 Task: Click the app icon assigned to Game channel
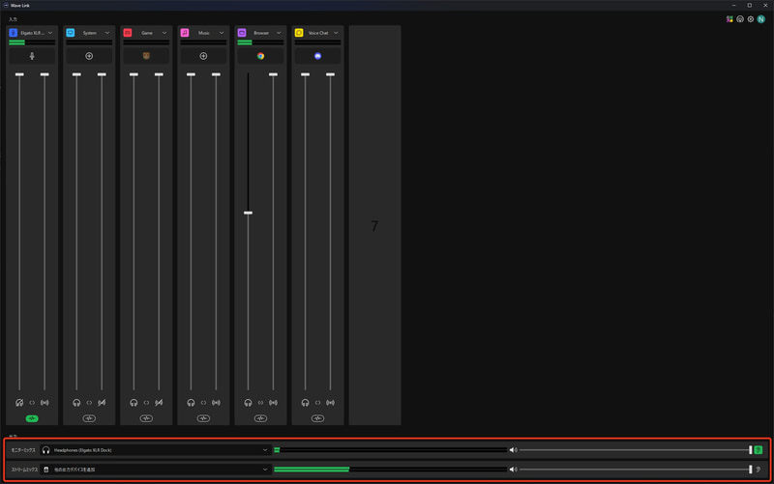pyautogui.click(x=146, y=56)
